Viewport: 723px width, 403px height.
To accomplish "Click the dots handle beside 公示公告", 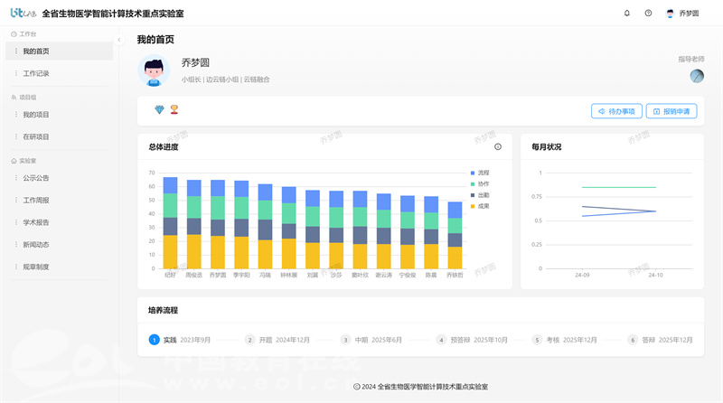I will pyautogui.click(x=16, y=178).
